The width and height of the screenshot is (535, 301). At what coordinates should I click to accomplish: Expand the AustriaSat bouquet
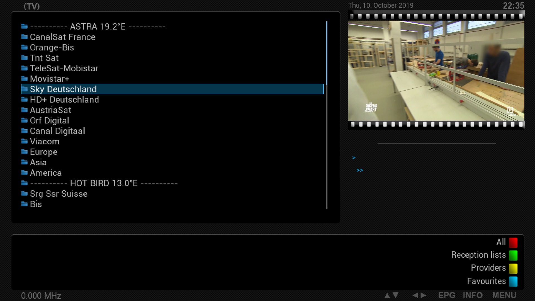(50, 110)
